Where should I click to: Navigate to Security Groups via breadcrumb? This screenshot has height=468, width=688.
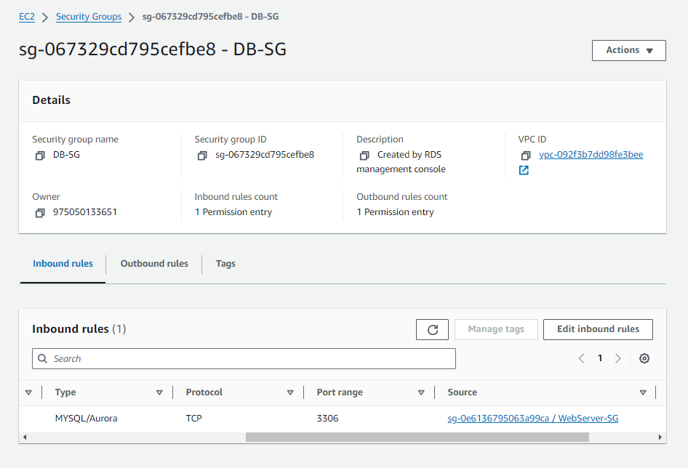(88, 16)
